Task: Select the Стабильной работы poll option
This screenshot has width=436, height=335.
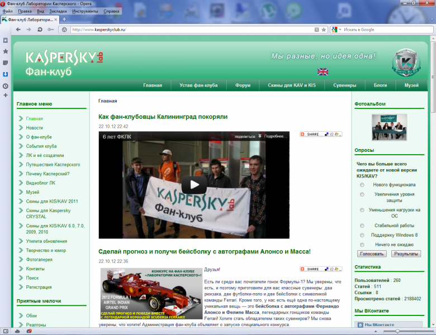Action: (362, 226)
